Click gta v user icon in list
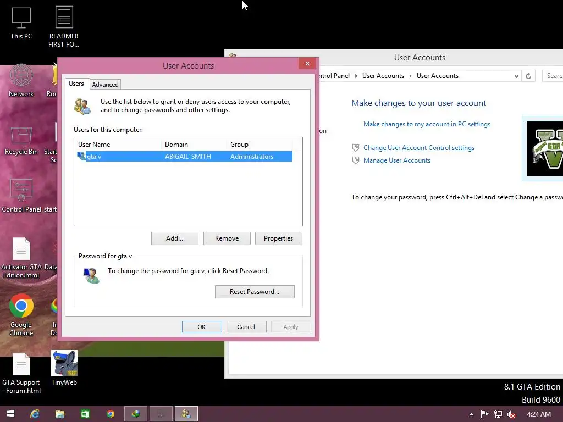563x422 pixels. (x=81, y=156)
